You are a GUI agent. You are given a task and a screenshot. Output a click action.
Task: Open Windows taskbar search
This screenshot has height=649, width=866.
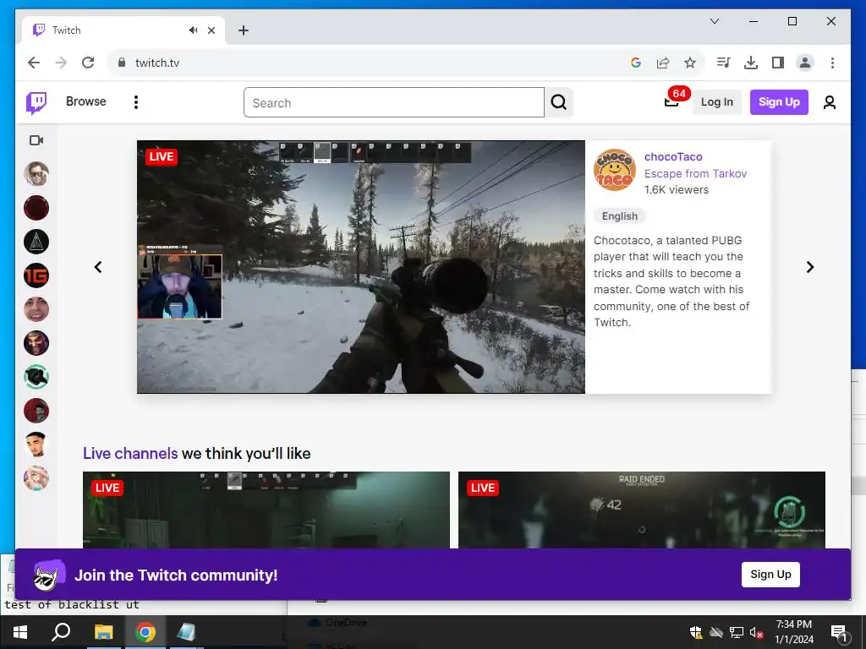61,632
